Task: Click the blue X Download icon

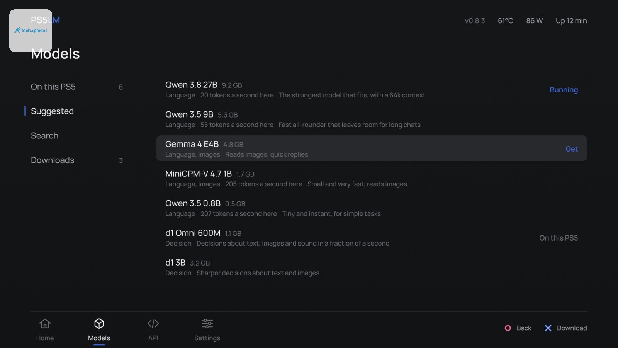Action: [x=548, y=328]
